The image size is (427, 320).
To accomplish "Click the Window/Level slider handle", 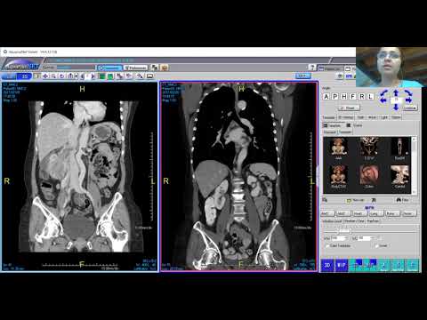I will click(x=350, y=230).
